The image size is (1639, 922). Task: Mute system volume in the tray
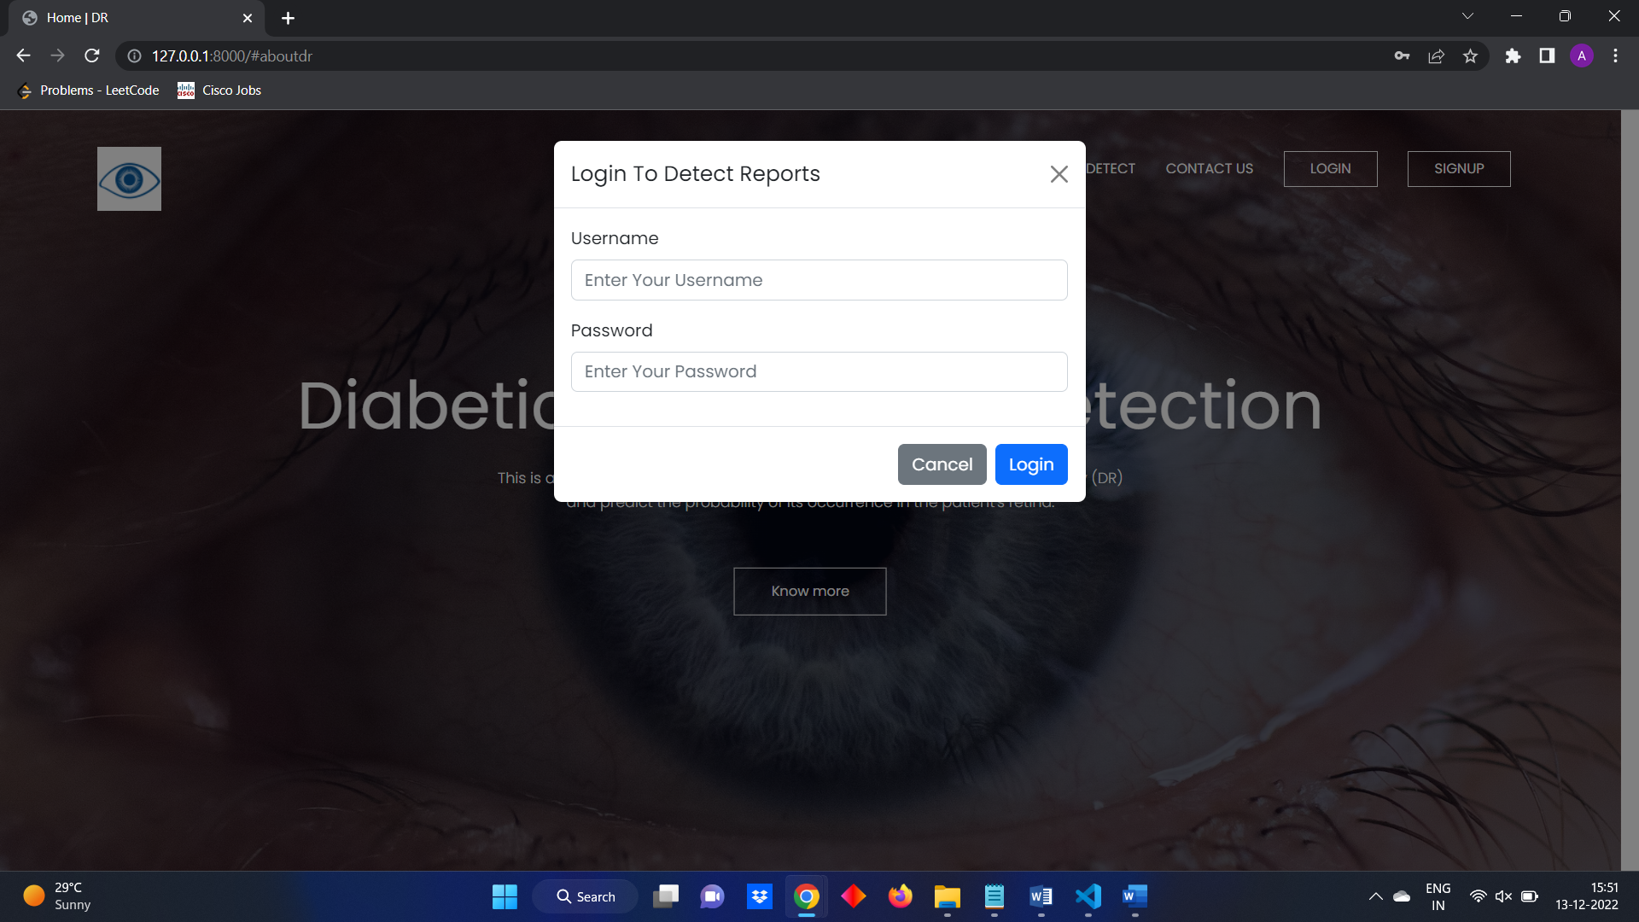tap(1503, 896)
